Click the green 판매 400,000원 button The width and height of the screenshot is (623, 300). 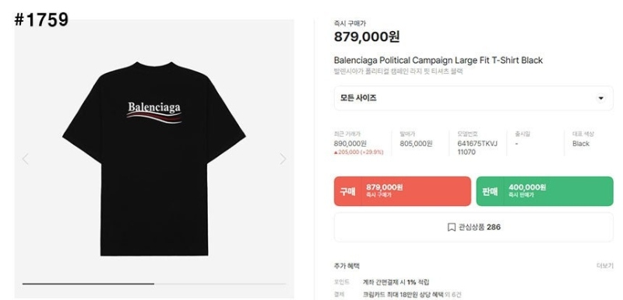click(544, 191)
